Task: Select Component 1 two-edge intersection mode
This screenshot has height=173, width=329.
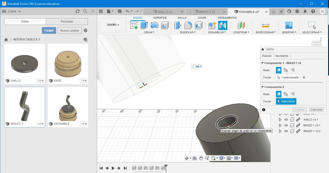Action: [x=293, y=70]
